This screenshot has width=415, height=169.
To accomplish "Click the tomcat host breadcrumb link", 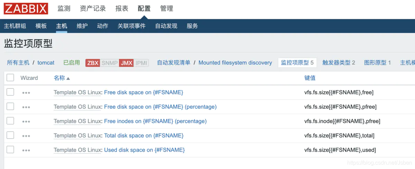I will (x=46, y=63).
